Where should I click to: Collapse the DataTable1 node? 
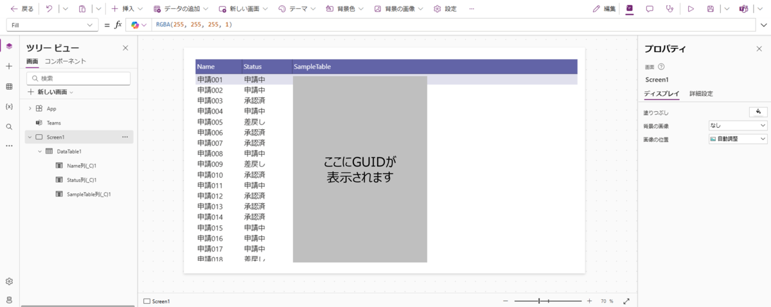point(40,151)
